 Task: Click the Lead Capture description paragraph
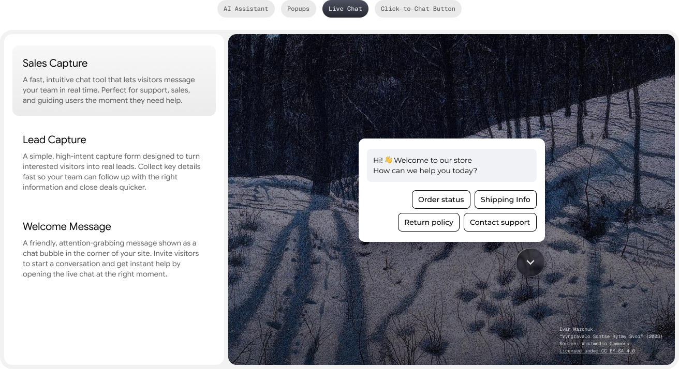[112, 172]
